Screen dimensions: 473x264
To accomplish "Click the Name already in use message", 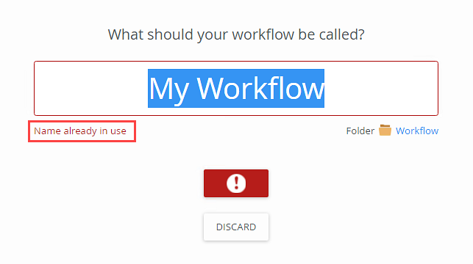I will (x=80, y=131).
